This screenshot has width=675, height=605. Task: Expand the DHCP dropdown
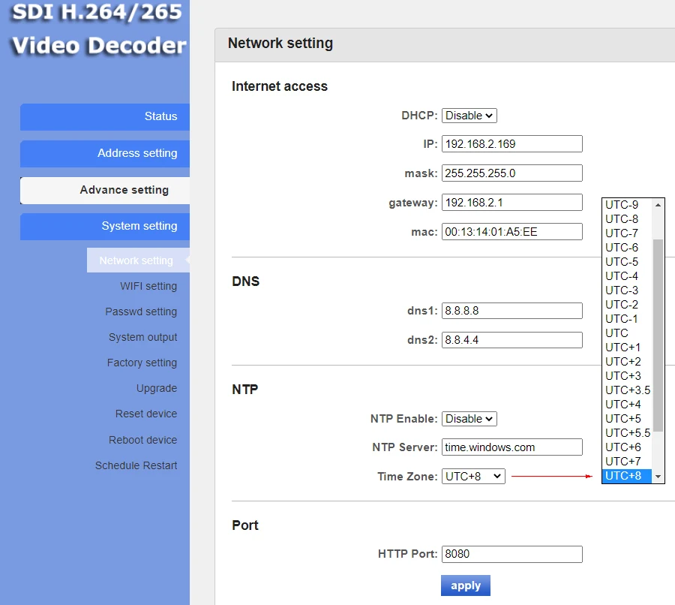pos(469,116)
